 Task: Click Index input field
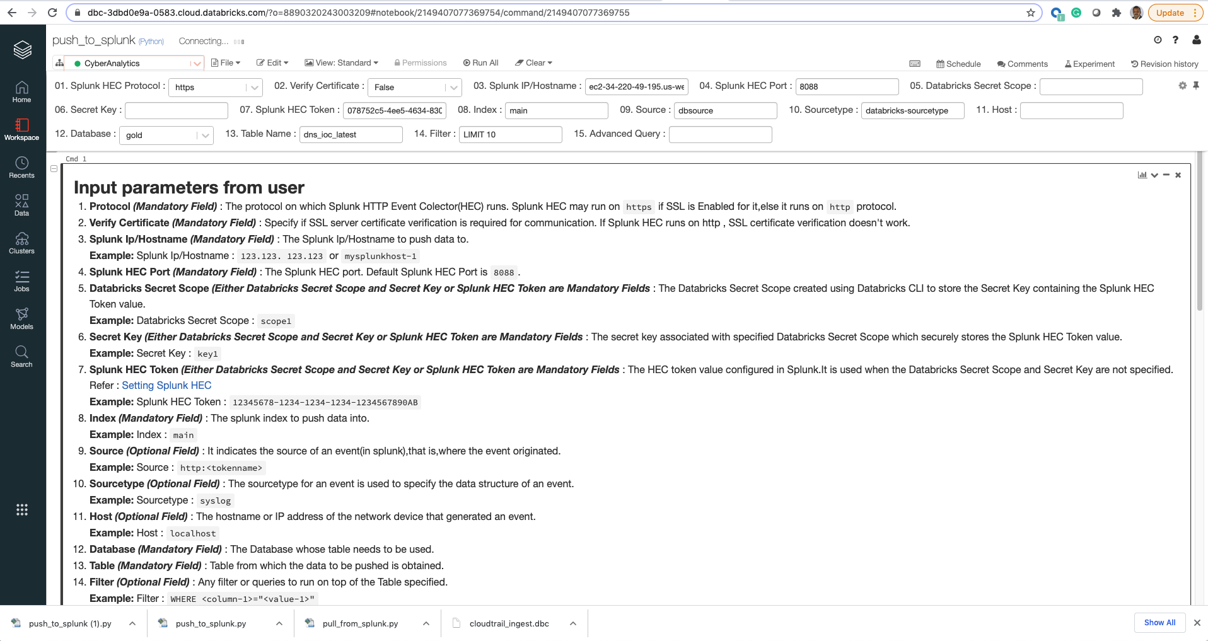[557, 110]
